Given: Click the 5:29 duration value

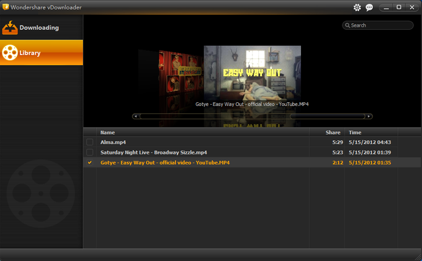Looking at the screenshot, I should coord(338,142).
